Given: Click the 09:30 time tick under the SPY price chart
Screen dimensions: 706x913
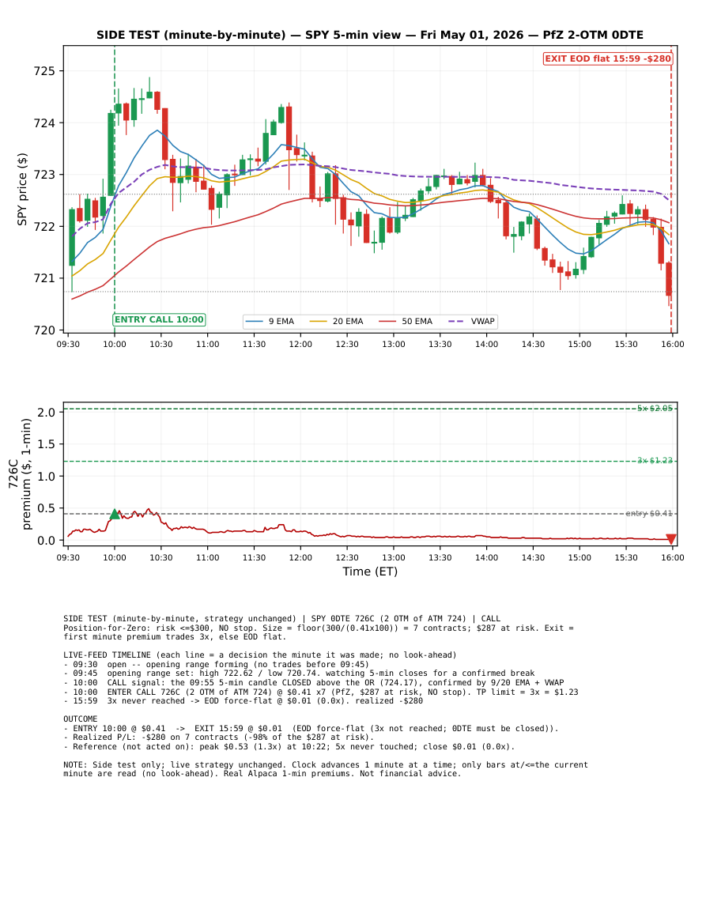Looking at the screenshot, I should pos(68,344).
